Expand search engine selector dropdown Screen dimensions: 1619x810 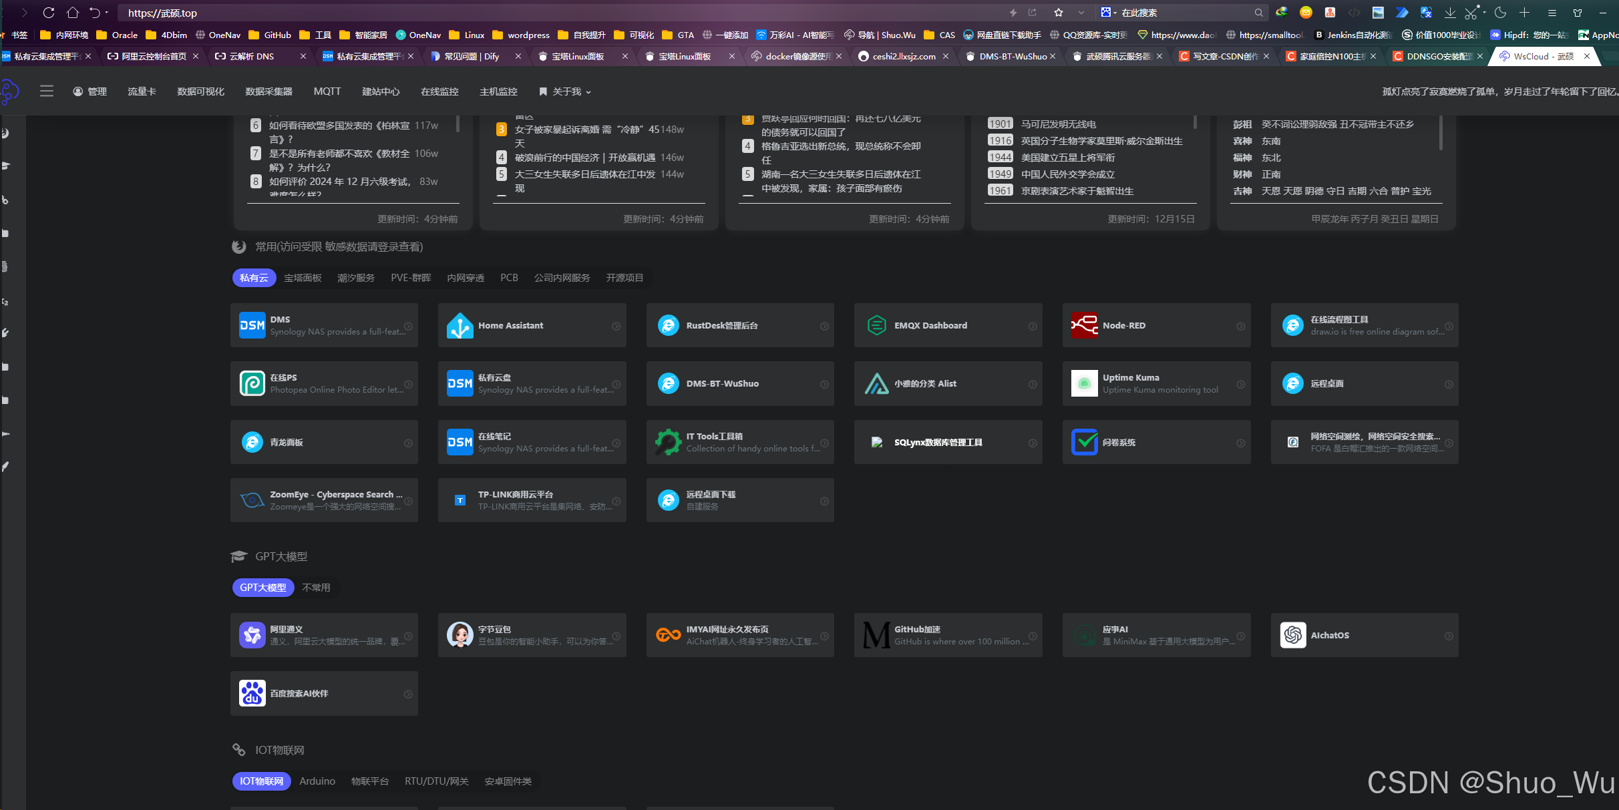(1109, 13)
